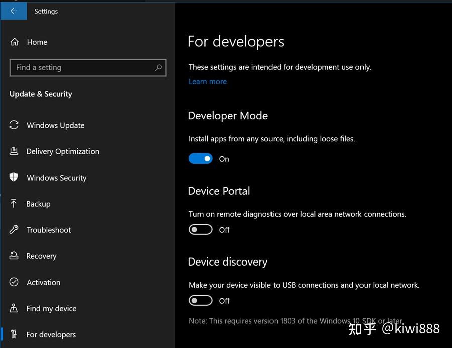Click 'Install apps from any source' description
This screenshot has width=452, height=348.
[272, 139]
